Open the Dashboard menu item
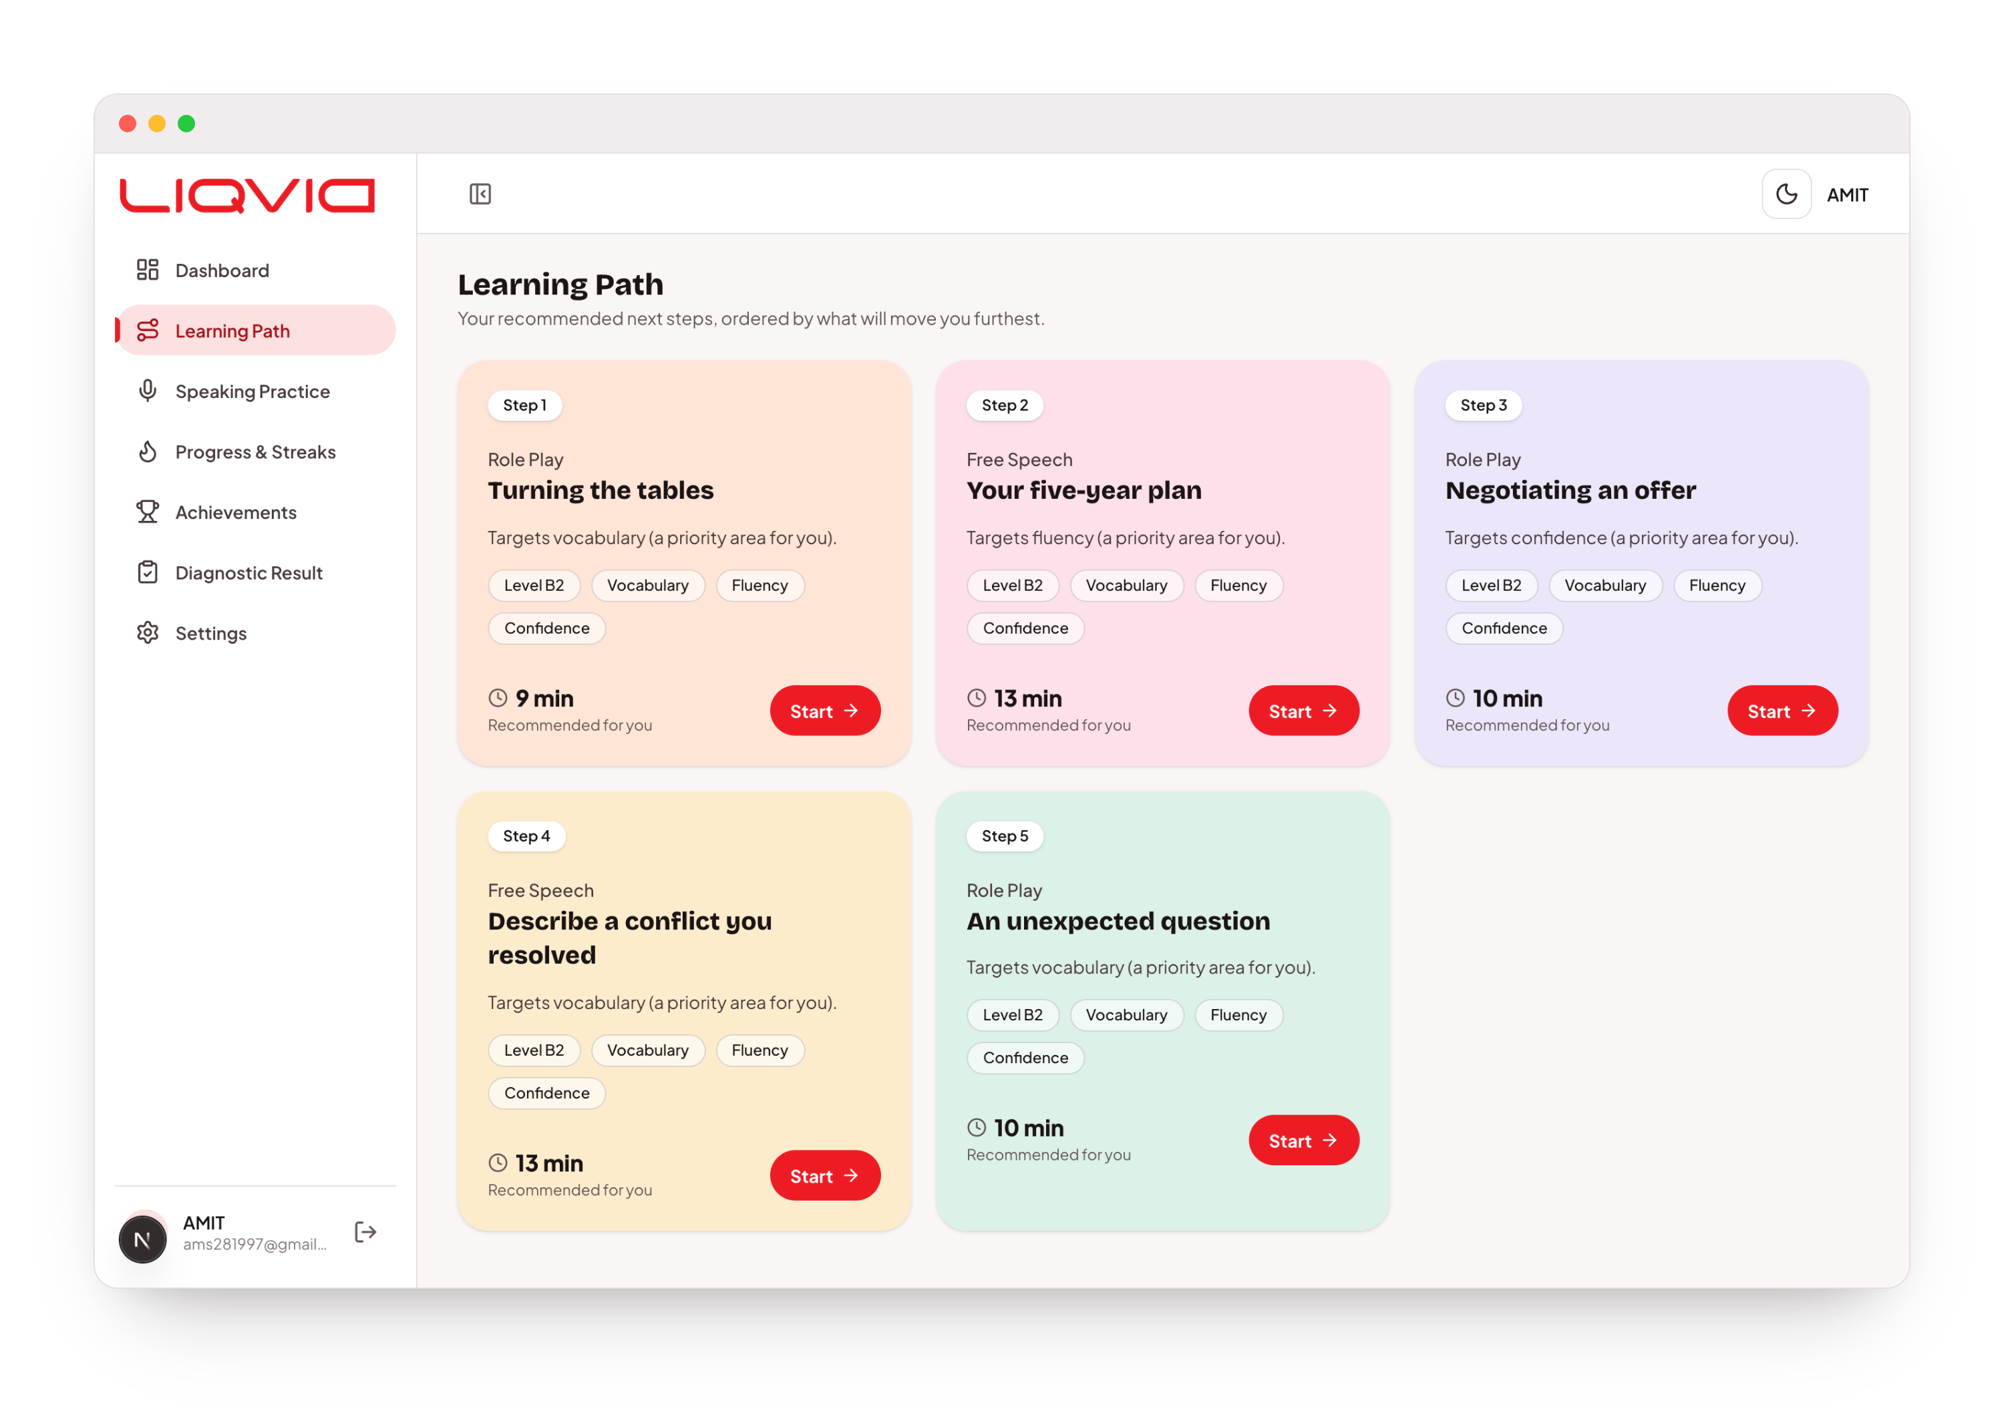This screenshot has width=2004, height=1409. tap(256, 270)
